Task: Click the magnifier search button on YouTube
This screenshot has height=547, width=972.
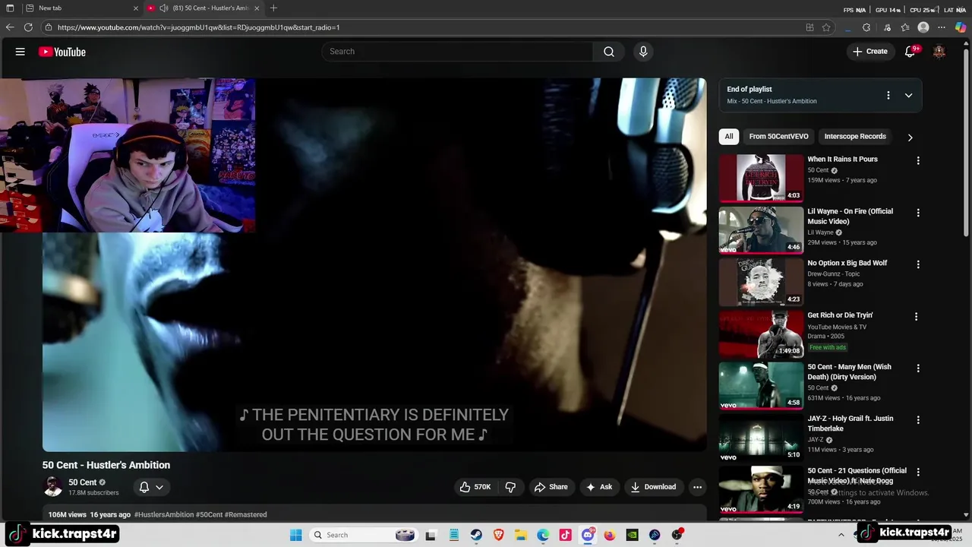Action: tap(609, 52)
